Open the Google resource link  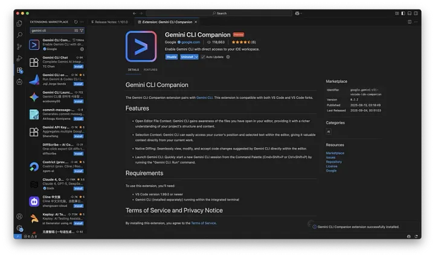click(331, 171)
